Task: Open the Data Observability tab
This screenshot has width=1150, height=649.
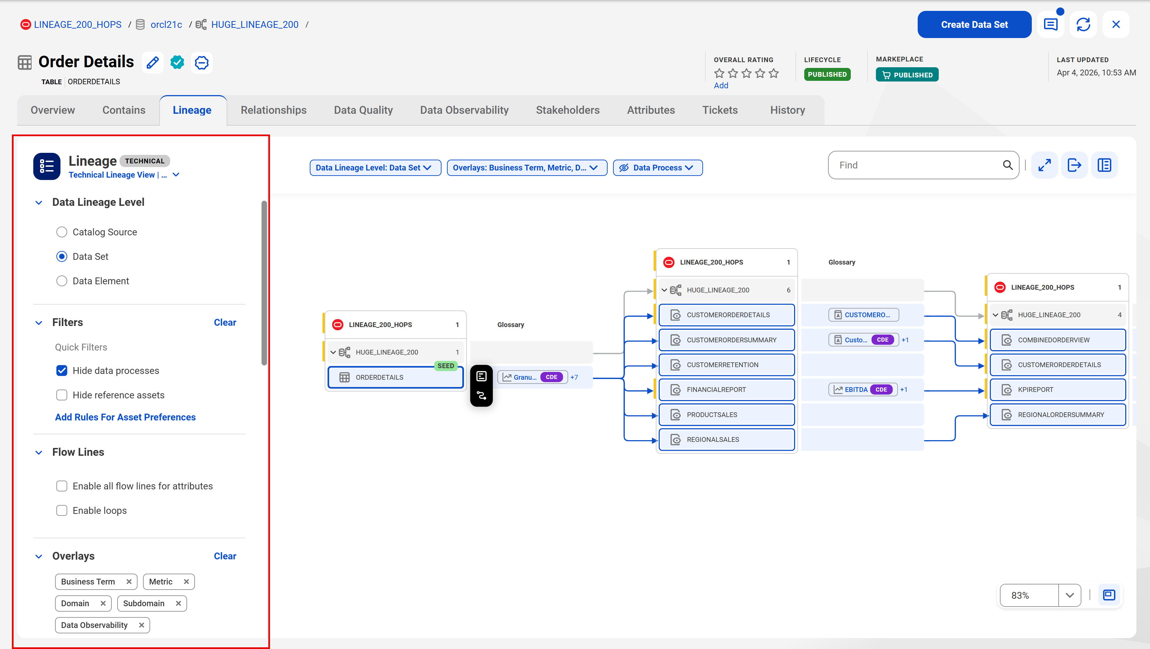Action: 464,110
